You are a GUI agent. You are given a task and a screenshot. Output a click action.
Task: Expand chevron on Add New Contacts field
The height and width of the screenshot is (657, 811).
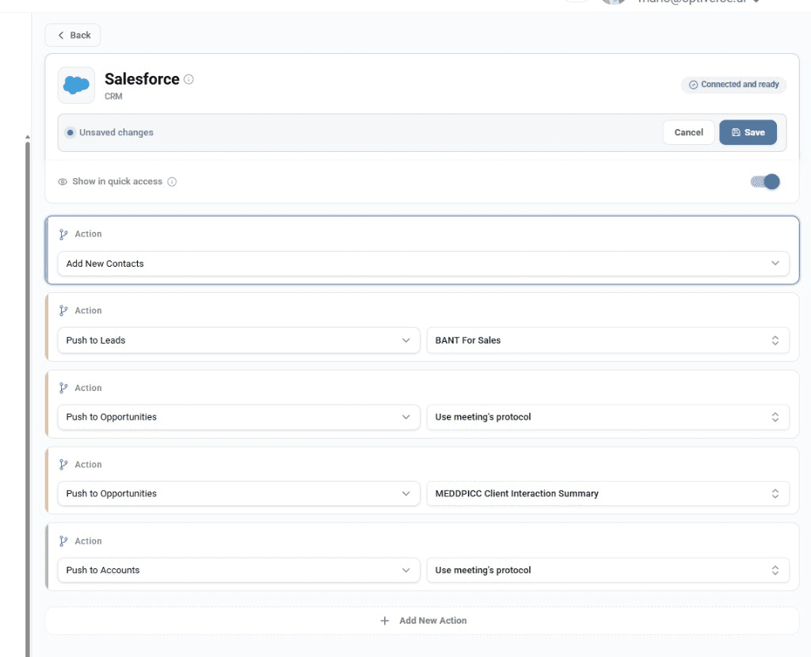tap(775, 263)
